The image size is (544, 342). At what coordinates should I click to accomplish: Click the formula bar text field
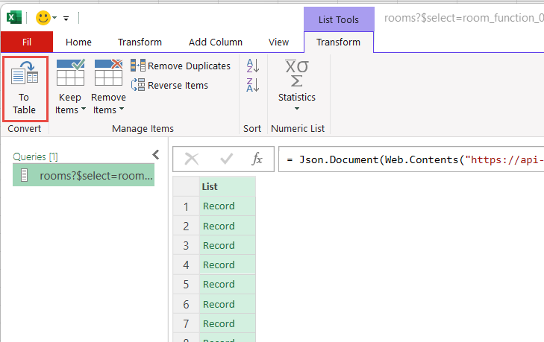tap(410, 159)
